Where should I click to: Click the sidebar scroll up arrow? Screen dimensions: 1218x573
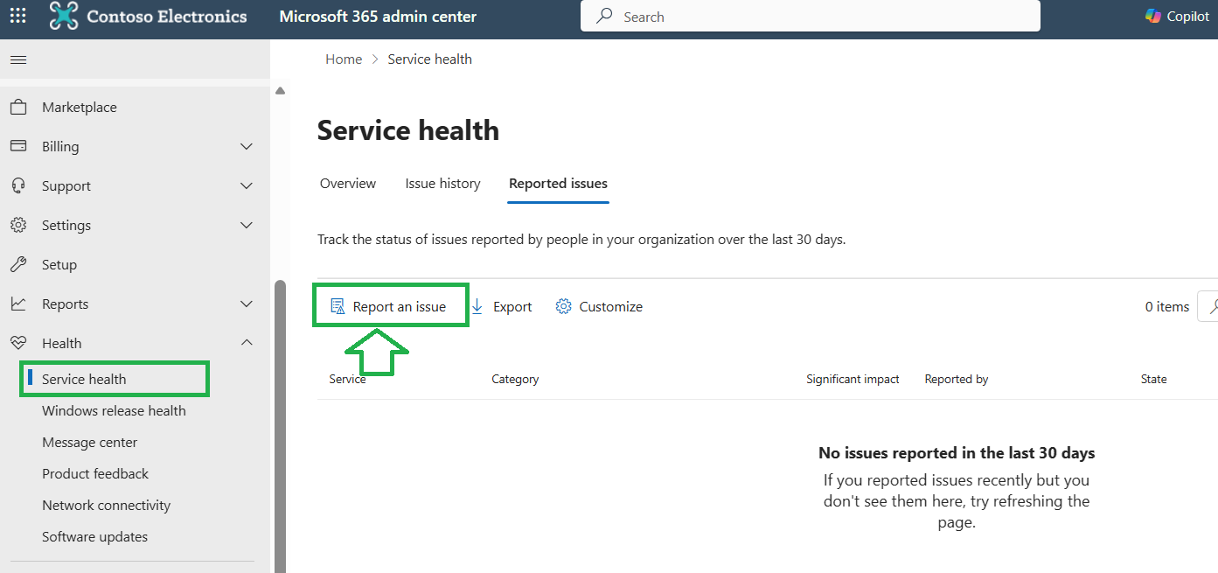click(x=280, y=90)
